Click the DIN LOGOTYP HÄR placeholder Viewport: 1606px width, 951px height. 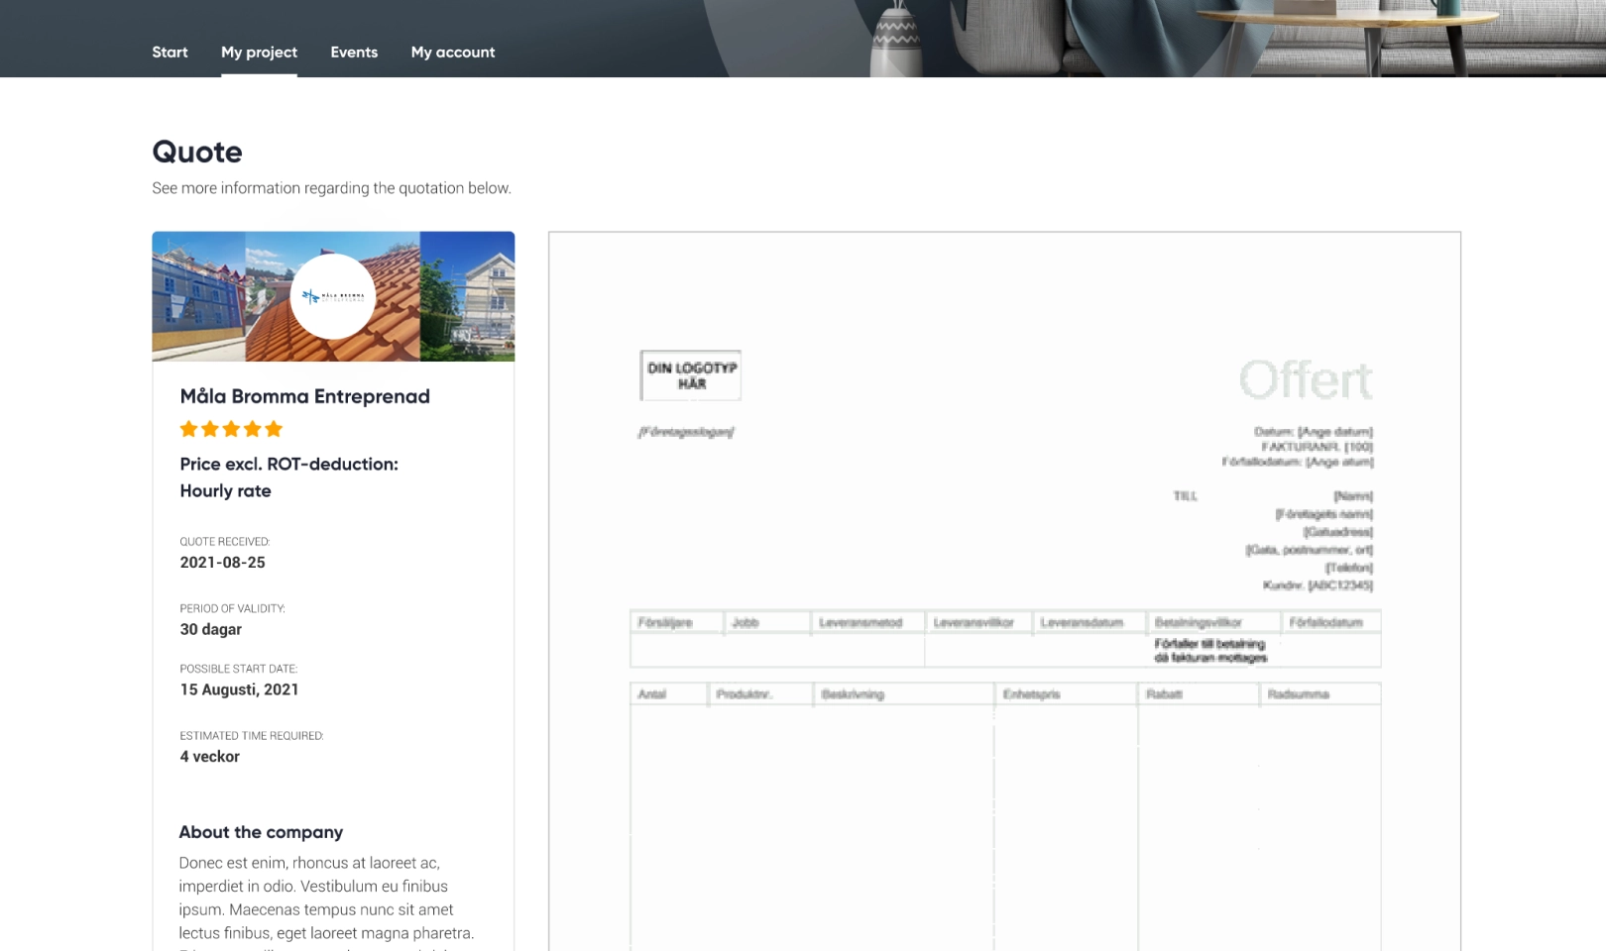(x=691, y=375)
